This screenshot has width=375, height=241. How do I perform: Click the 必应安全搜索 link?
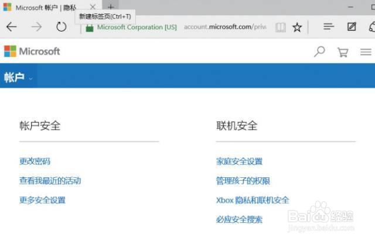(239, 219)
